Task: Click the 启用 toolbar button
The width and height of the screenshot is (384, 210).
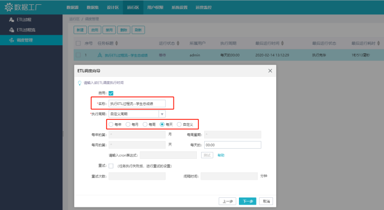Action: coord(94,30)
